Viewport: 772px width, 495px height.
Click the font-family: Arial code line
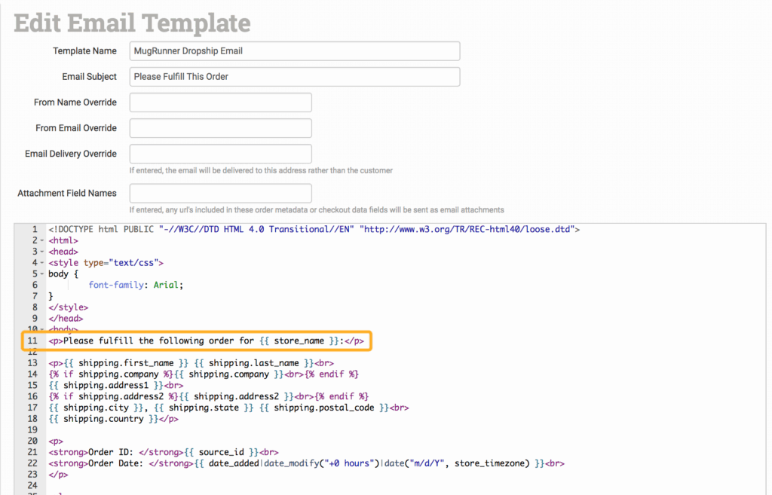(136, 286)
